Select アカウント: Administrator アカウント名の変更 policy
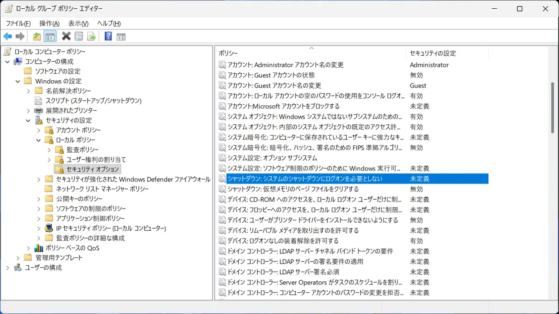The width and height of the screenshot is (559, 314). coord(286,65)
